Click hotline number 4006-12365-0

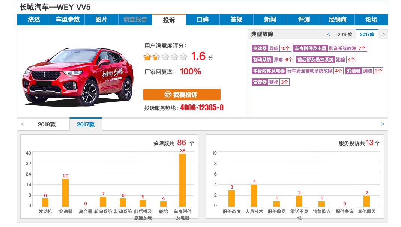pyautogui.click(x=202, y=107)
